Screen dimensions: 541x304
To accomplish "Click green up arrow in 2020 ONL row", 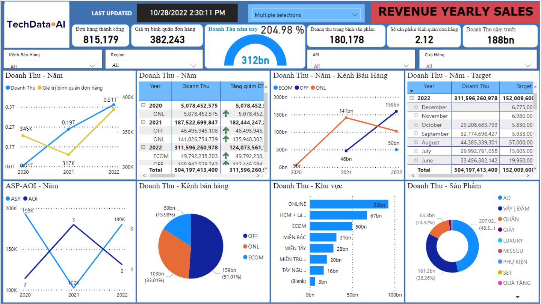I will (x=226, y=113).
